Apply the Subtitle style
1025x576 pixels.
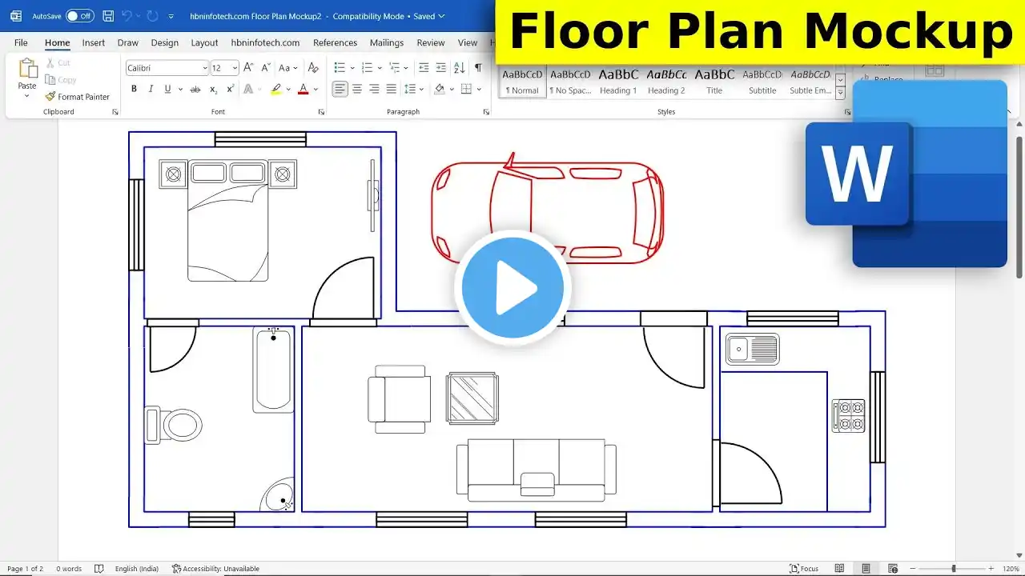(762, 82)
